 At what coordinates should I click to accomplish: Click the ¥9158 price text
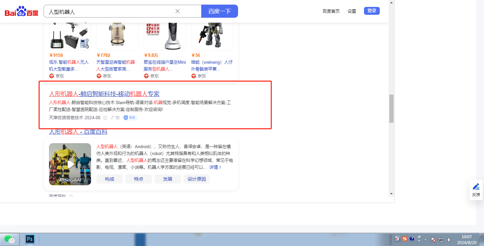point(56,55)
